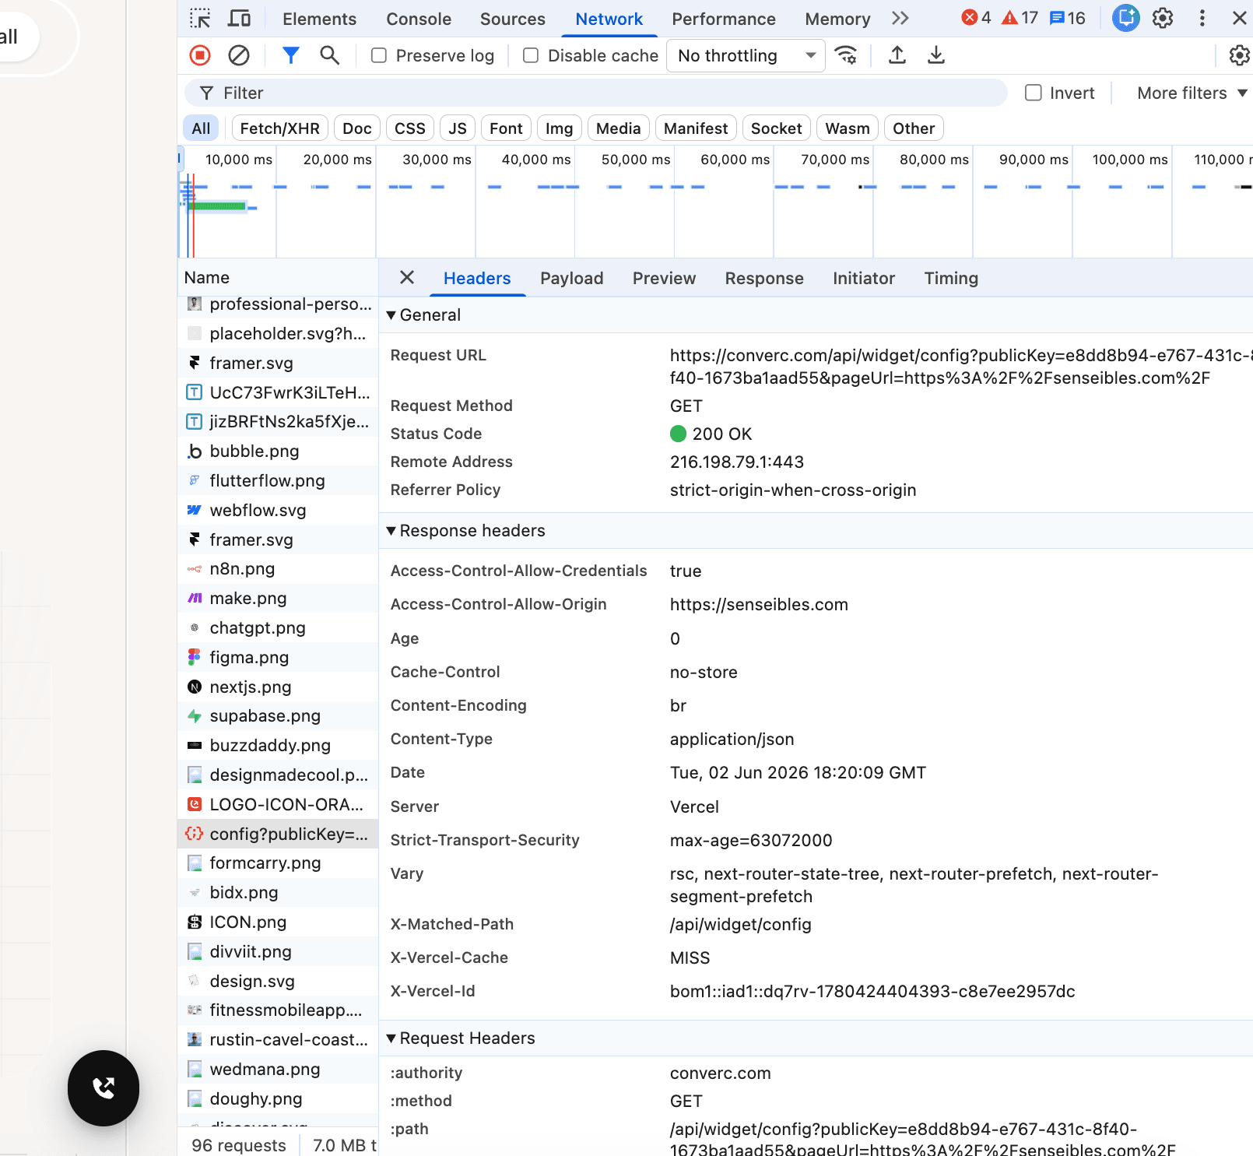Switch to the Sources panel tab

[512, 19]
